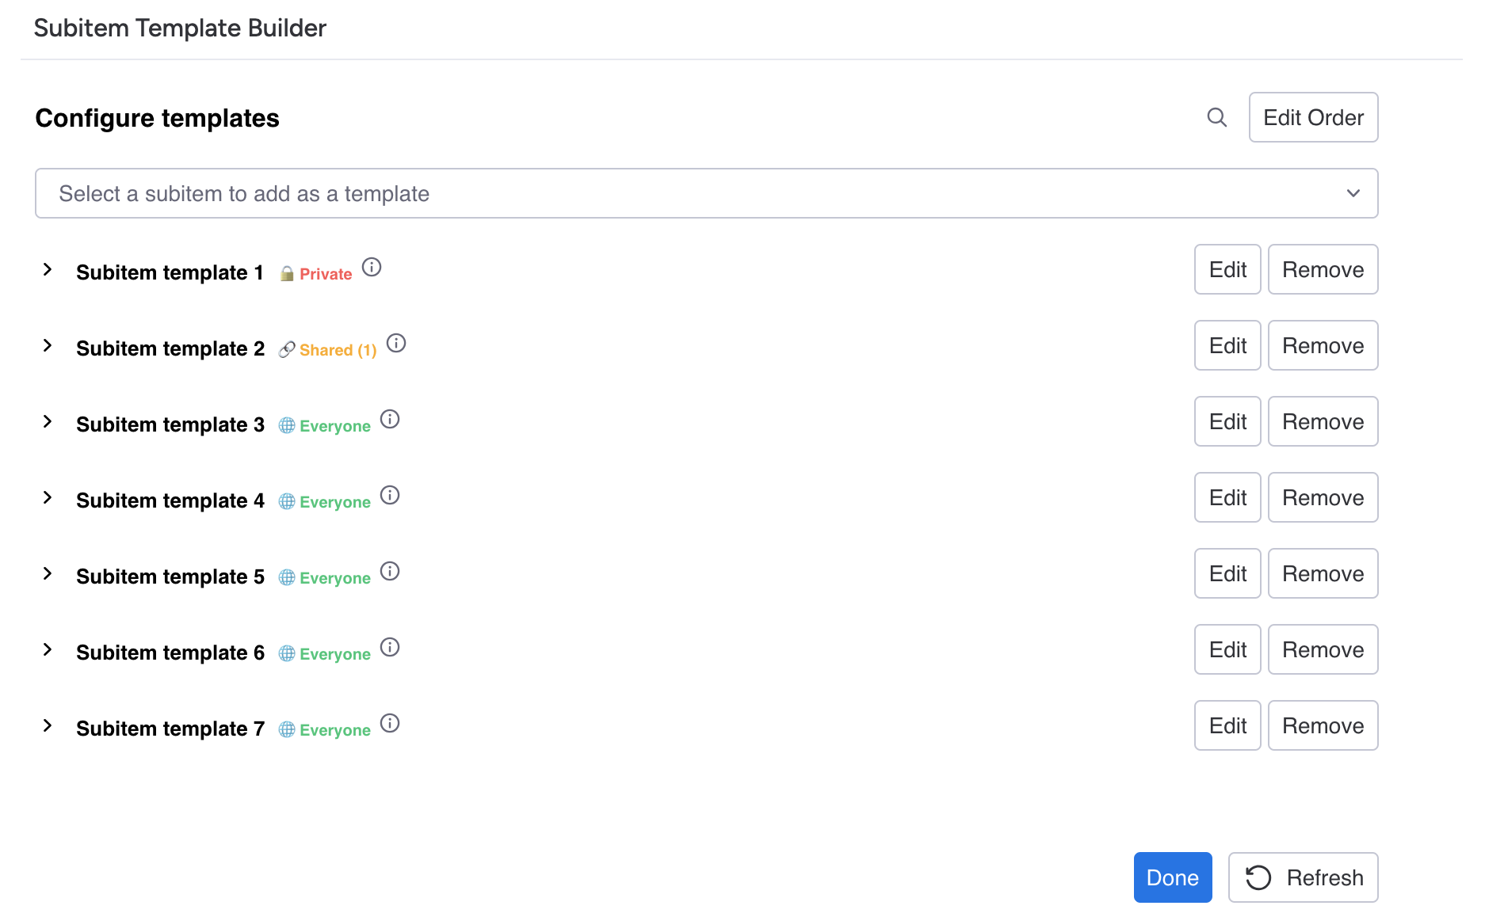This screenshot has height=917, width=1485.
Task: Click 'Everyone' label on Subitem template 5
Action: (335, 578)
